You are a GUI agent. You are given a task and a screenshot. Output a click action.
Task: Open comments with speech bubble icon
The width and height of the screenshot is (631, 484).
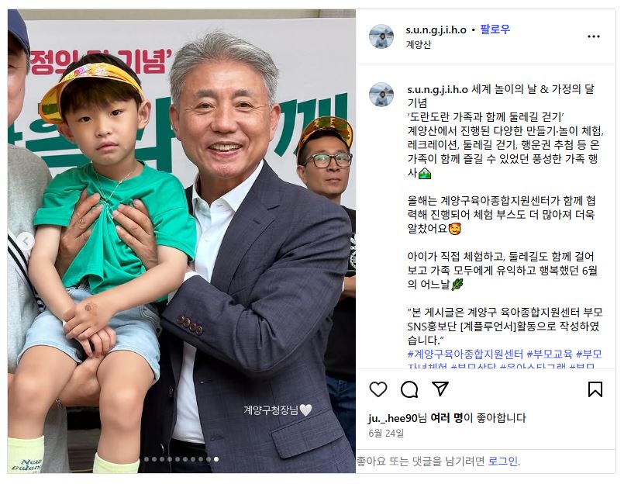point(409,389)
